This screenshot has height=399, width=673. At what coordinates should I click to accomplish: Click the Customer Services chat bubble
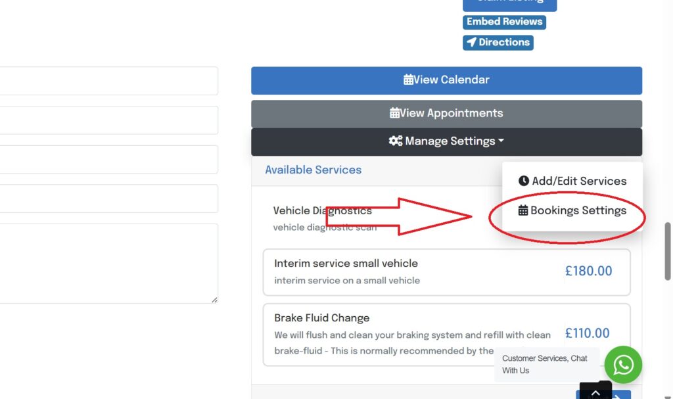click(x=544, y=364)
